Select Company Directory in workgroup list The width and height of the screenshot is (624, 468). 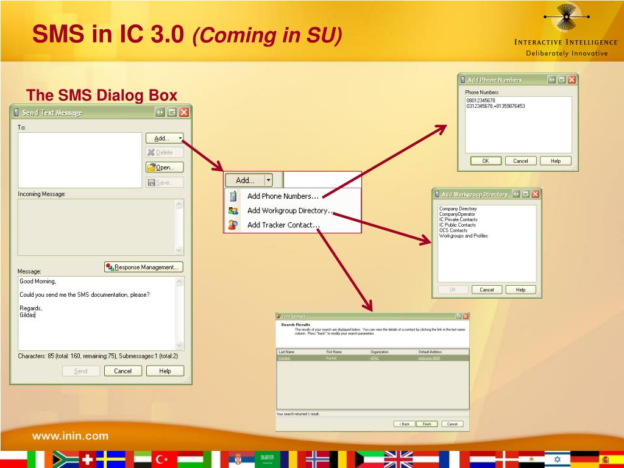pos(458,208)
